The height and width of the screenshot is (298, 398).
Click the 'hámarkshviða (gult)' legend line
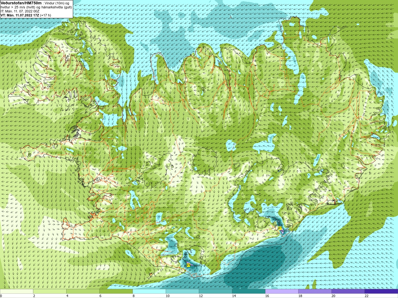[57, 7]
